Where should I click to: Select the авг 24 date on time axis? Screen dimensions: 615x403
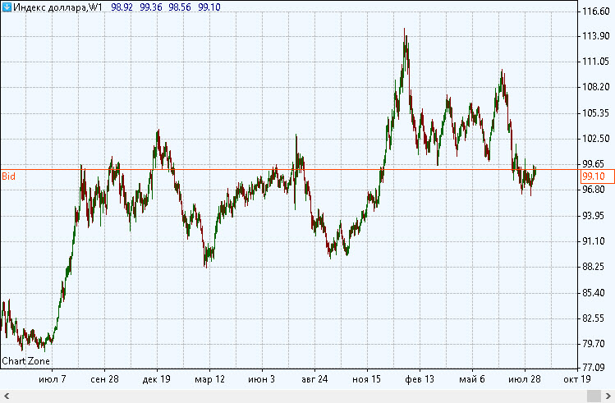click(x=314, y=380)
